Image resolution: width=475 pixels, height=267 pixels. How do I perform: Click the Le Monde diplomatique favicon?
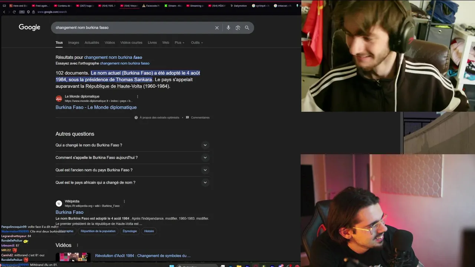tap(59, 99)
